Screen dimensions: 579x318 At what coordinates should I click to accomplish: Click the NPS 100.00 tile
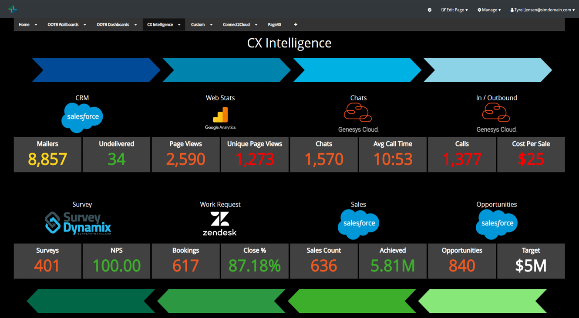click(x=116, y=261)
